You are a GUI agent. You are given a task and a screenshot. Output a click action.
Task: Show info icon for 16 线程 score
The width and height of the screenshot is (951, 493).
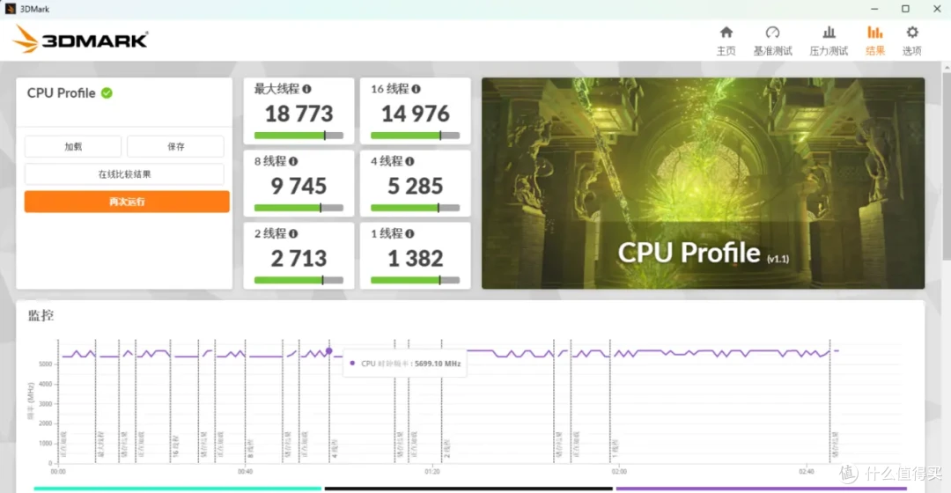point(416,89)
